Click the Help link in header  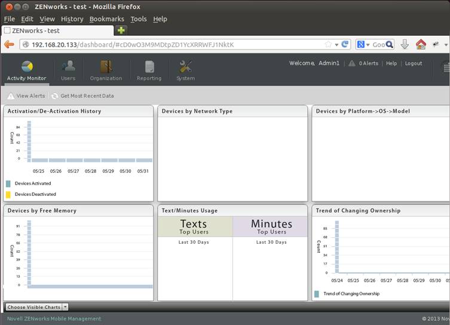(x=391, y=63)
